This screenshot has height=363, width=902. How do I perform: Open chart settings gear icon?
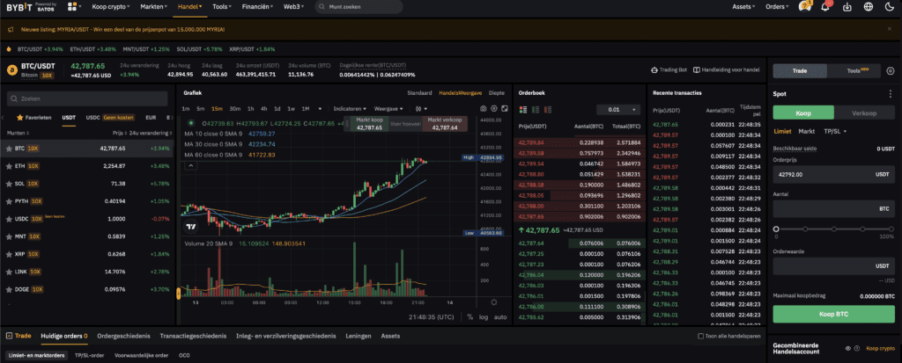coord(494,109)
